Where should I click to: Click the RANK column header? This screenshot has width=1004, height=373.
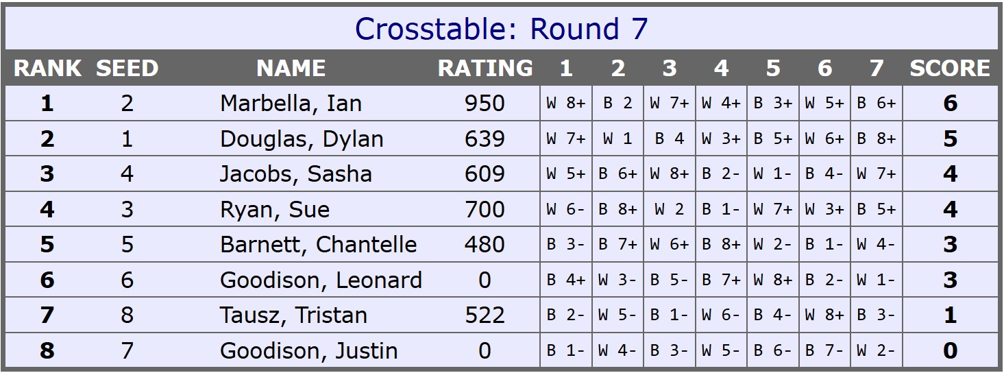[x=47, y=68]
